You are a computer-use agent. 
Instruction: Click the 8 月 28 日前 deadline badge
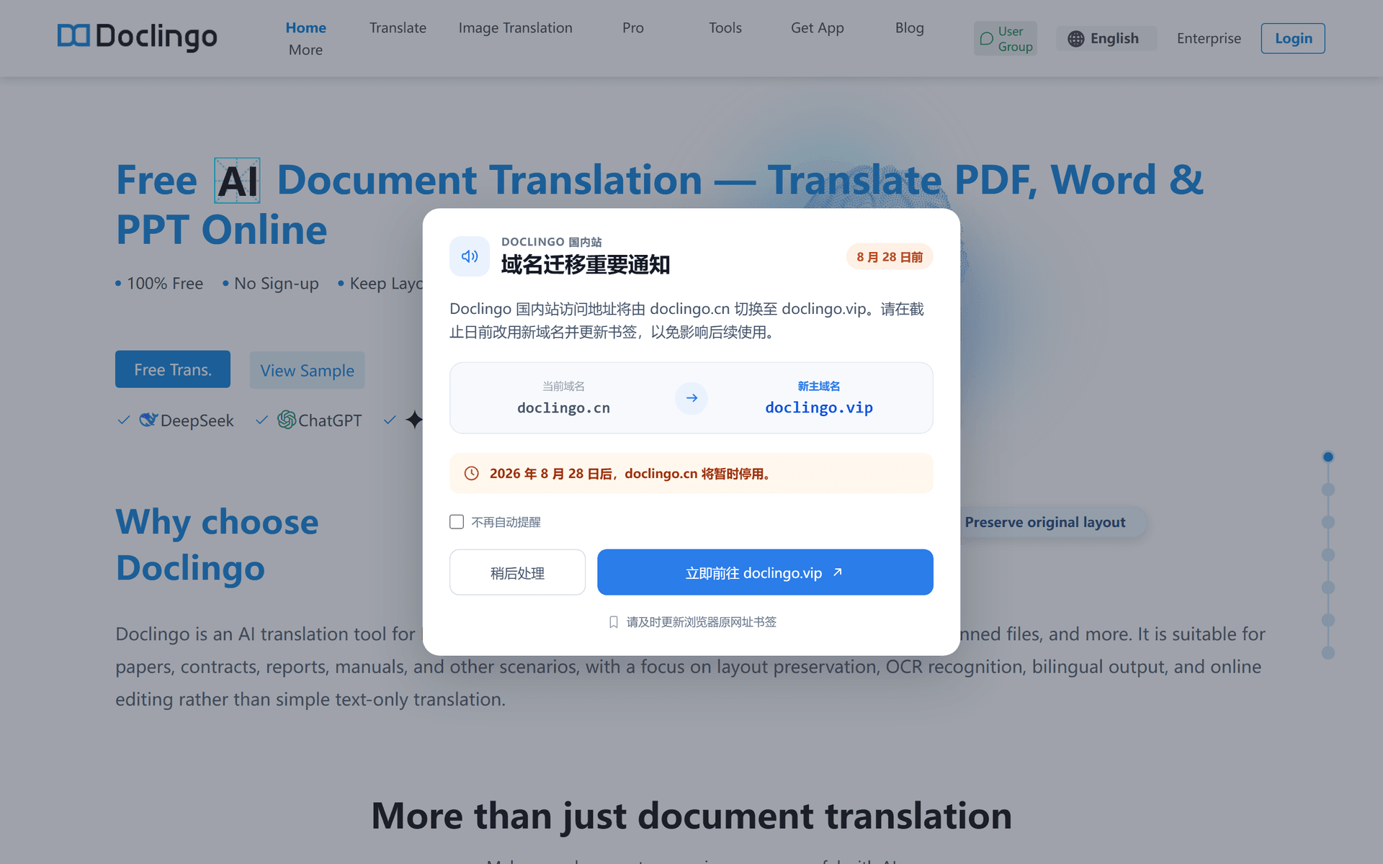pos(890,257)
